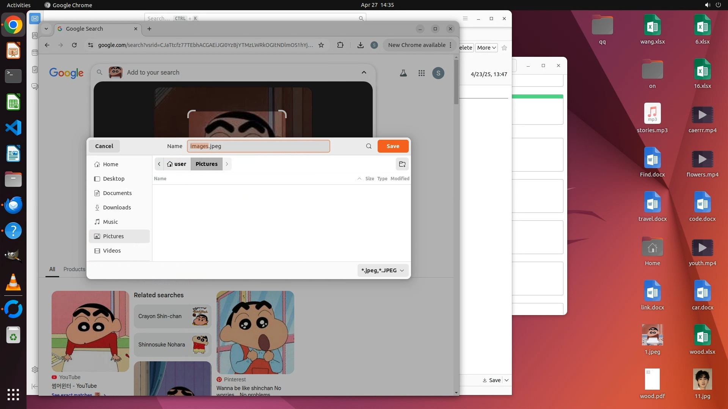Cancel the save file dialog
This screenshot has height=409, width=728.
pyautogui.click(x=104, y=146)
